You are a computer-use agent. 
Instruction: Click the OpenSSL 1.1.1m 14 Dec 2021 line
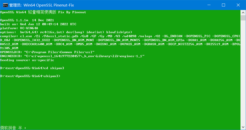(27, 20)
